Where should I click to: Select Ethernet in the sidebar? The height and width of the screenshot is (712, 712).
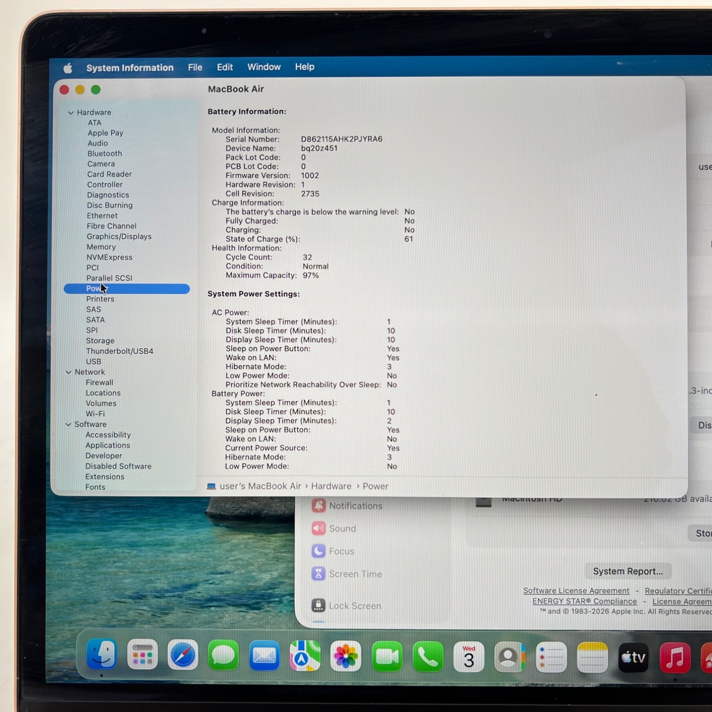coord(102,215)
